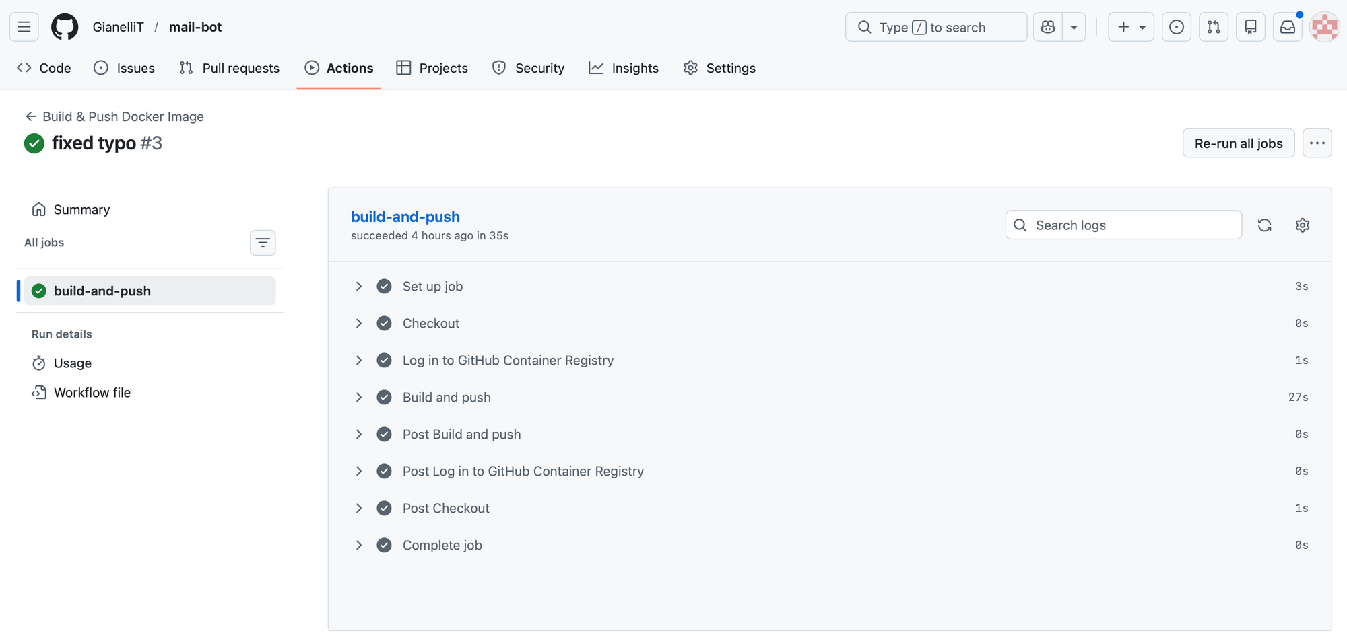Open the create new plus dropdown
The width and height of the screenshot is (1347, 639).
[1131, 27]
